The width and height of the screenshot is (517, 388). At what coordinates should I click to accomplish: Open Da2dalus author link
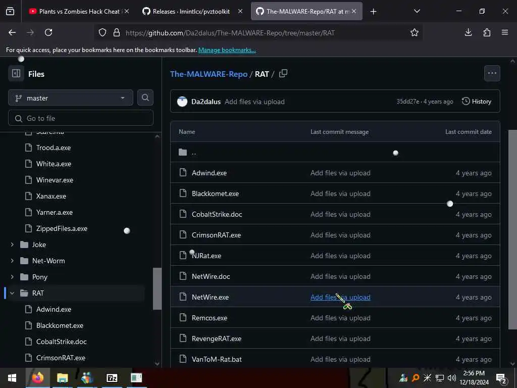point(206,102)
